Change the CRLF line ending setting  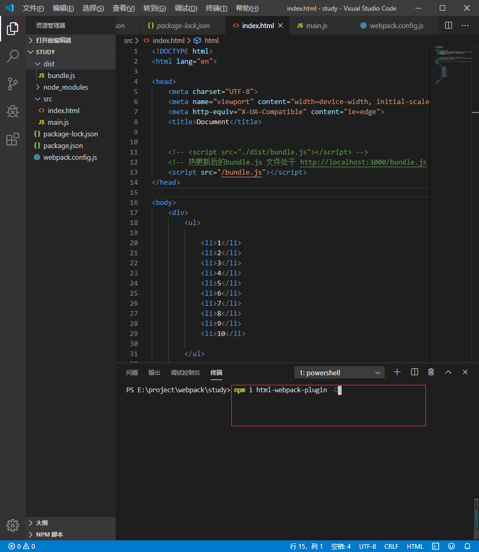[x=391, y=546]
